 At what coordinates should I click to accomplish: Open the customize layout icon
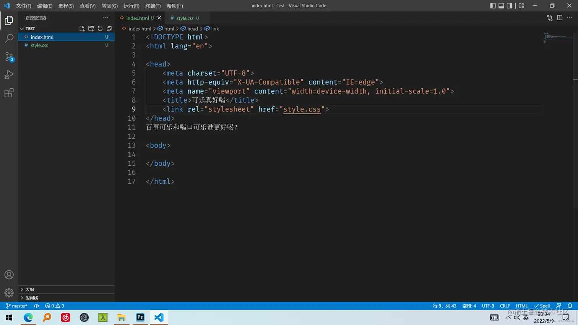(521, 6)
